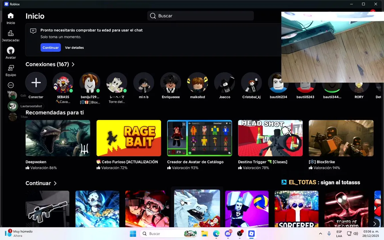Open the Más three-dots sidebar icon
Viewport: 384px width, 240px height.
pyautogui.click(x=11, y=85)
